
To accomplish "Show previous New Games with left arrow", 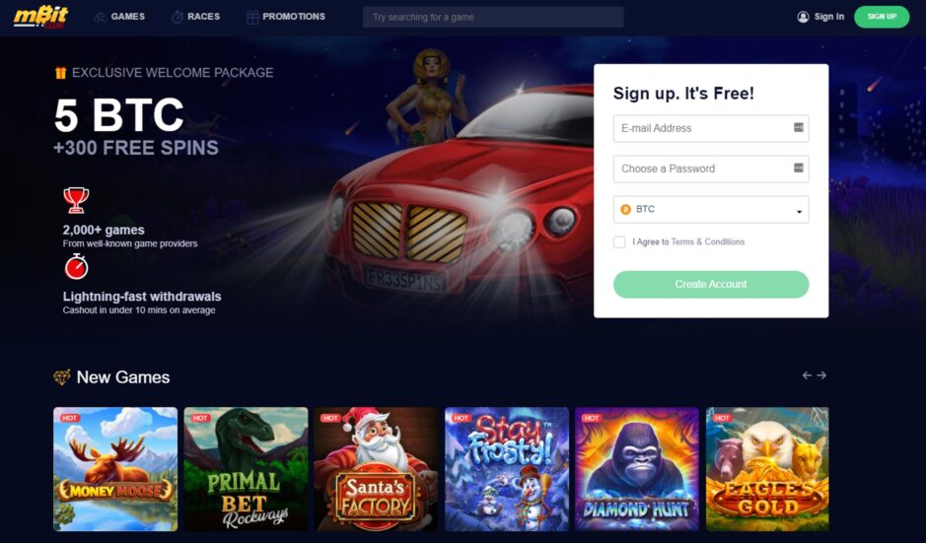I will 807,375.
